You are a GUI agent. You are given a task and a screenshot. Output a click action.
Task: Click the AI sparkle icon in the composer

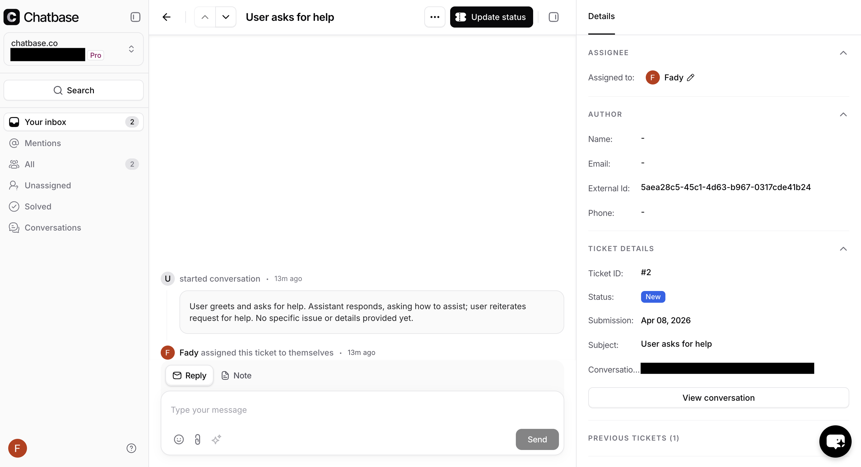[216, 439]
